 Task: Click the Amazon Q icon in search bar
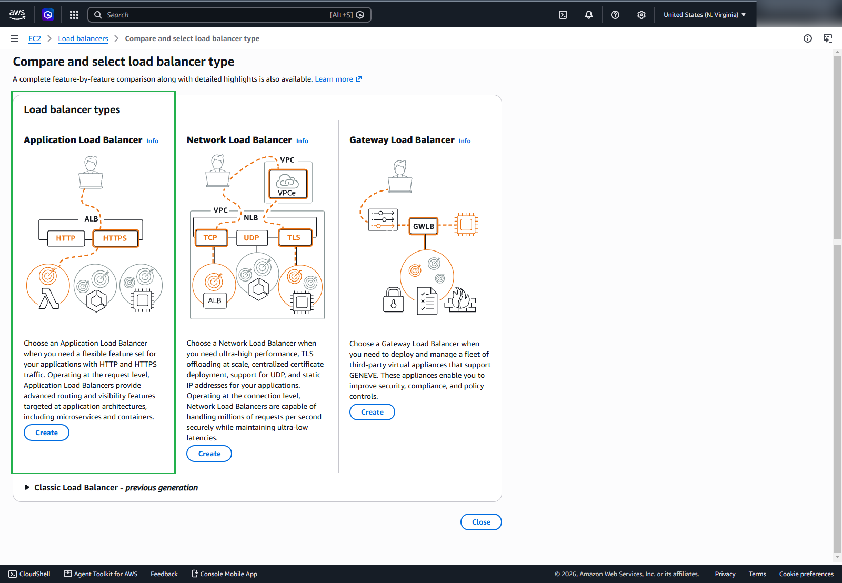click(360, 15)
